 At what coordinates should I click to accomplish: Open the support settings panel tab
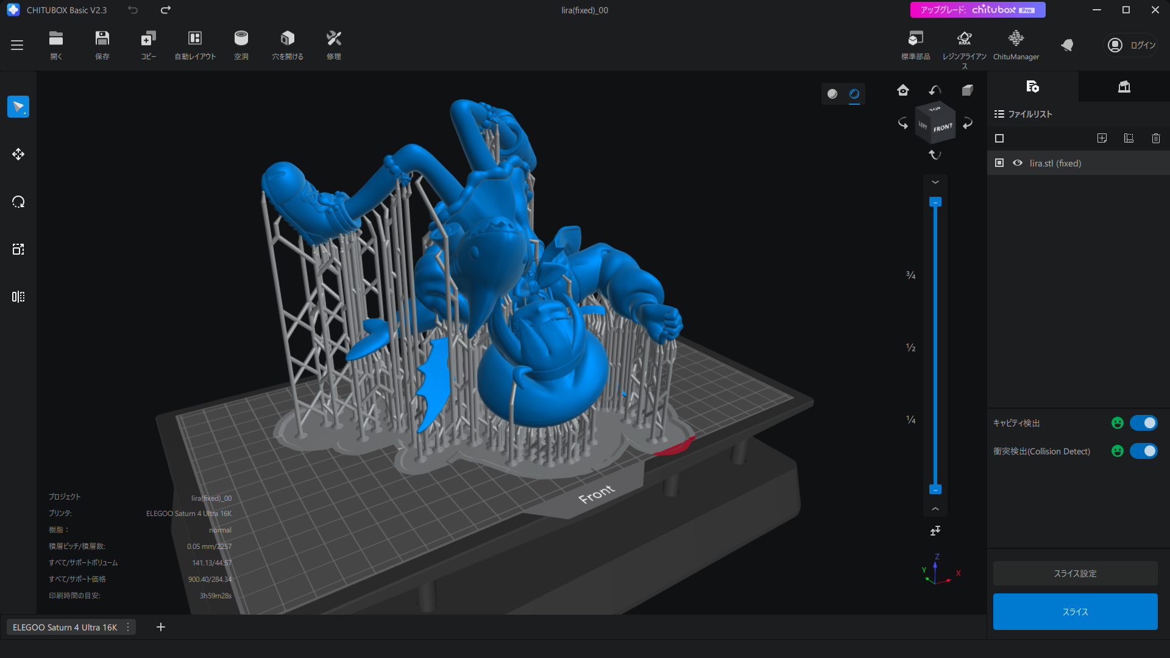pos(1124,87)
